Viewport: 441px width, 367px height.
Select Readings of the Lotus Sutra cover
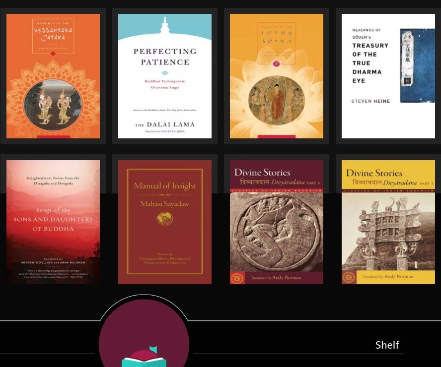pos(277,76)
